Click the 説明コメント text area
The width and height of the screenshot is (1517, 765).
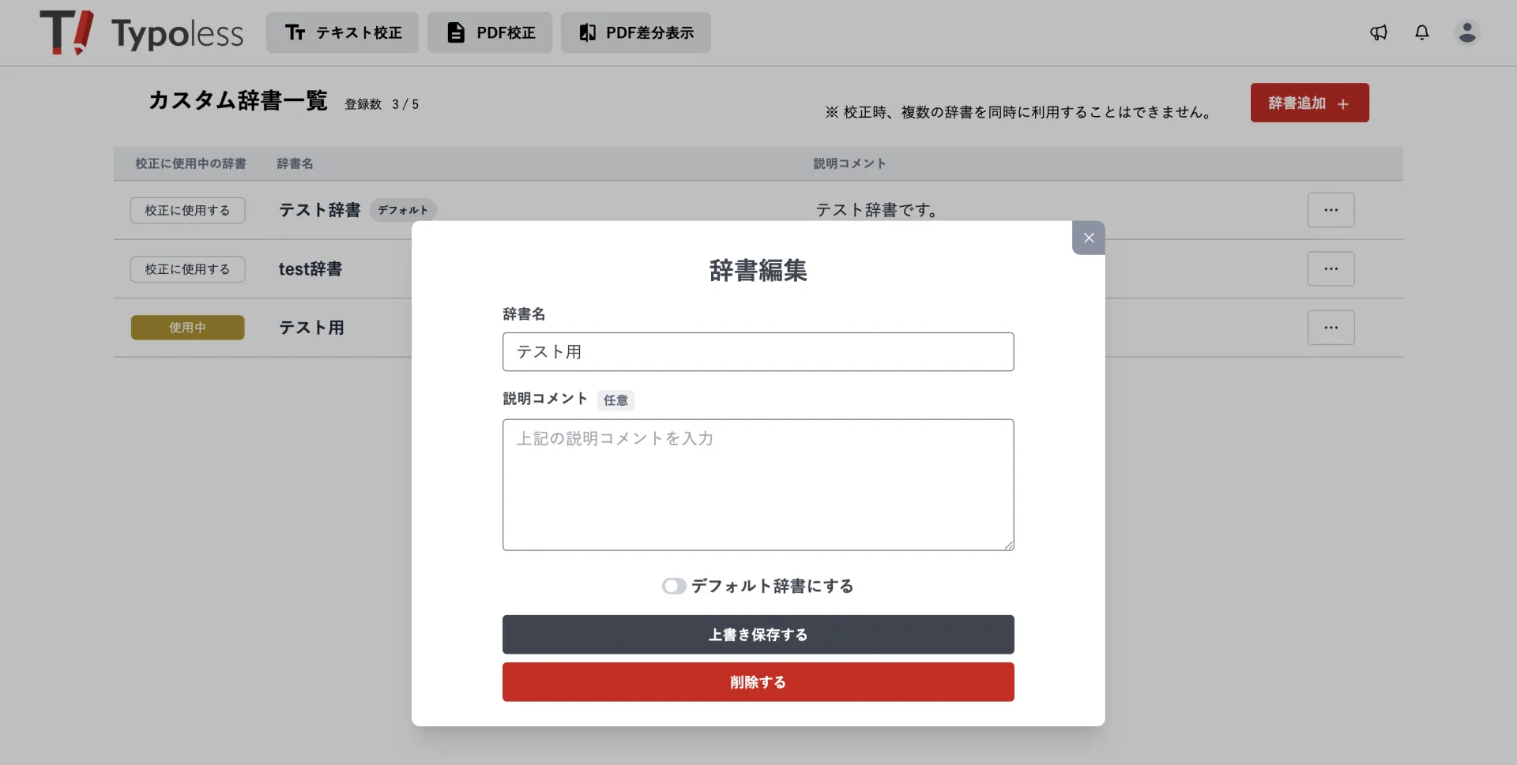pyautogui.click(x=758, y=485)
